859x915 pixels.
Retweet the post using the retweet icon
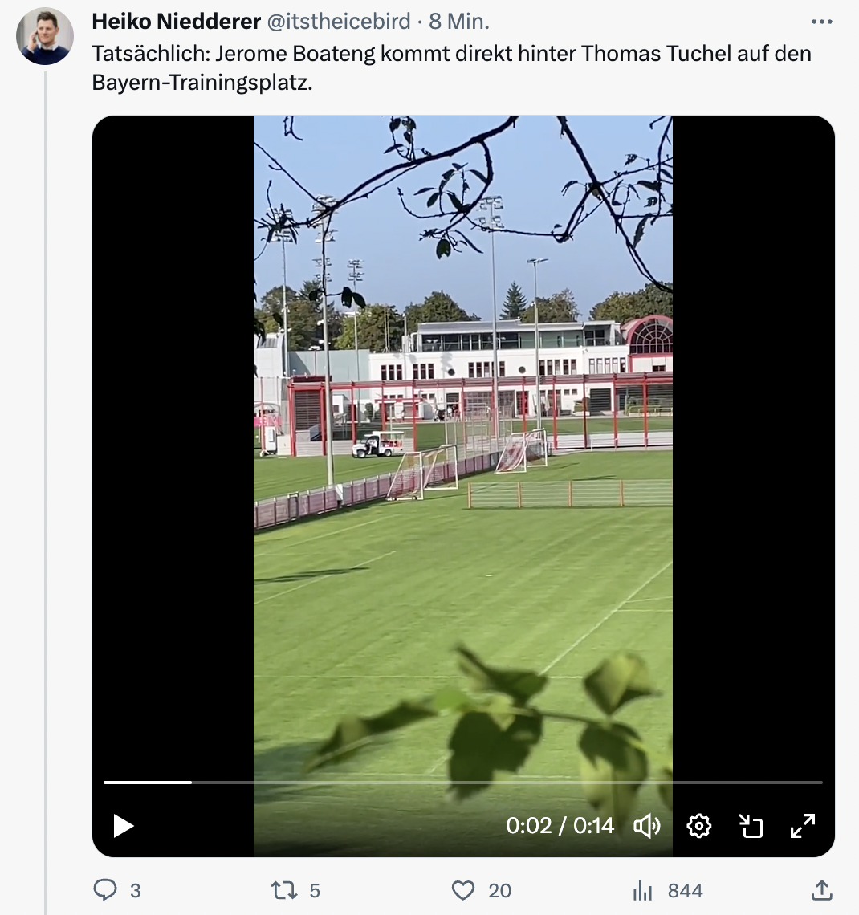pyautogui.click(x=284, y=890)
